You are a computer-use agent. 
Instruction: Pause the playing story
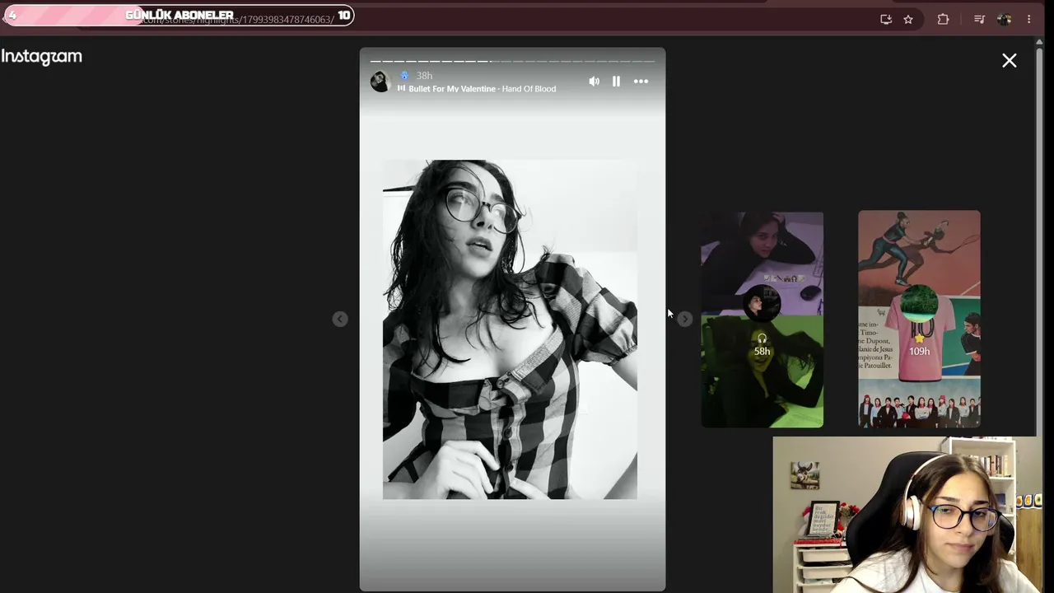616,82
